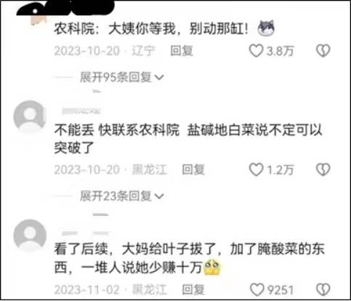Open avatar of third commenter
The height and width of the screenshot is (301, 351).
[30, 236]
